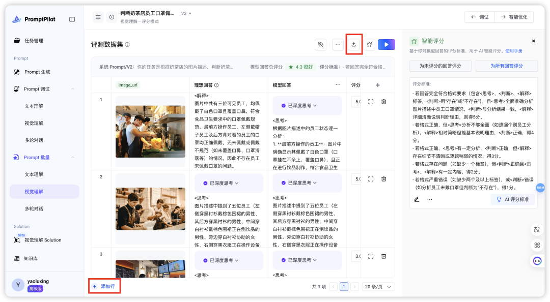Click the image_url column tag
This screenshot has height=302, width=550.
click(128, 85)
